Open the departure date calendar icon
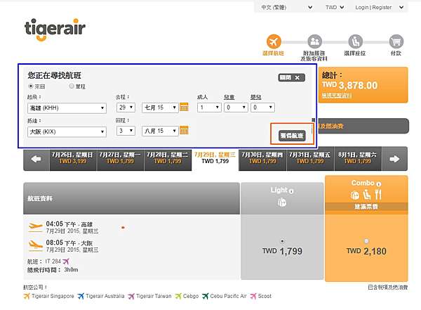421x310 pixels. coord(184,107)
